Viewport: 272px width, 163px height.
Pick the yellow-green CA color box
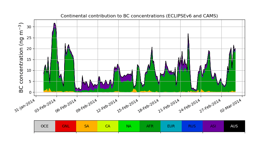coord(108,126)
